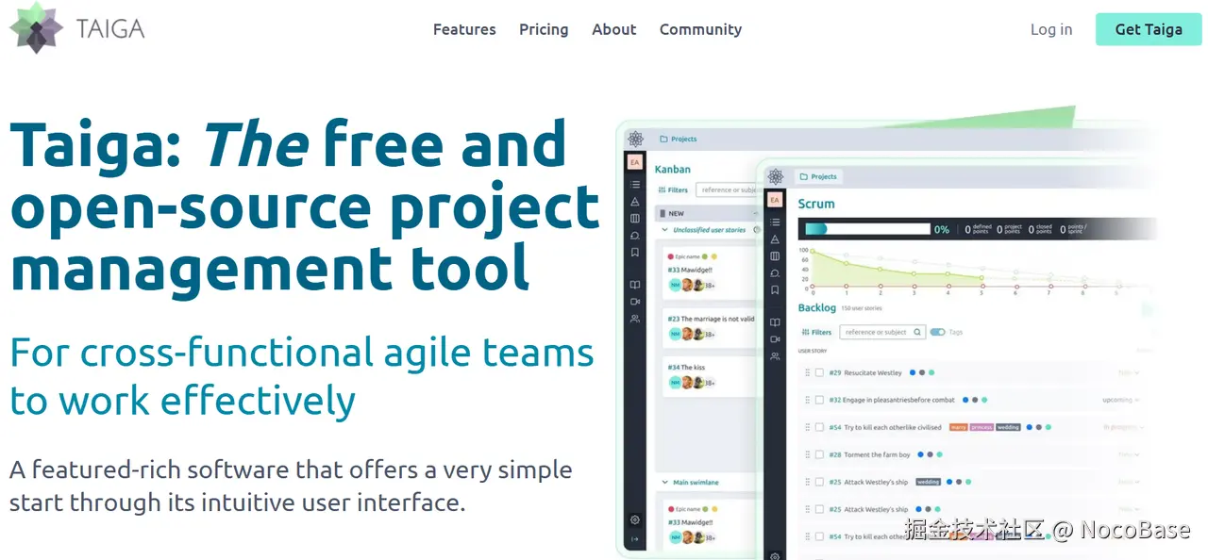Open the in progress status dropdown on story #54
The height and width of the screenshot is (560, 1208).
click(x=1123, y=427)
